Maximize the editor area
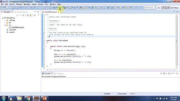Viewport: 180px width, 101px height. tap(177, 12)
